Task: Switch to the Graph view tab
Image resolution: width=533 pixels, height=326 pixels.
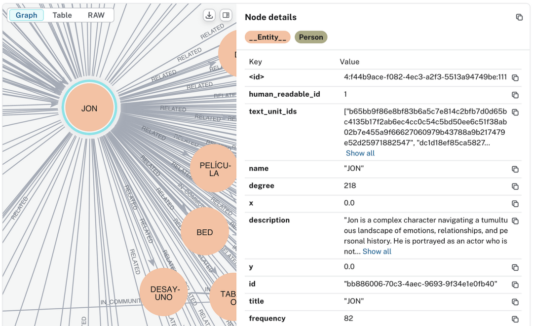Action: [x=27, y=15]
